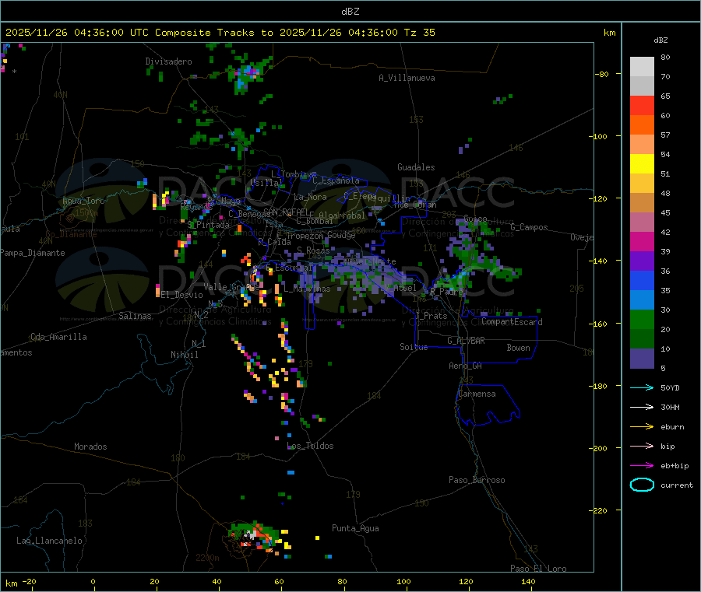Click the Valle_Grande map label

coord(231,287)
